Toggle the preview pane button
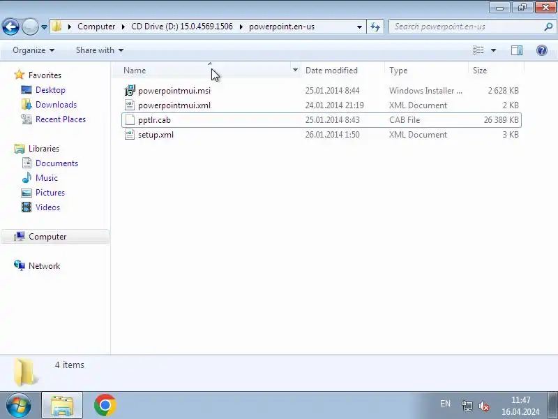Screen dimensions: 558x419 [x=517, y=50]
